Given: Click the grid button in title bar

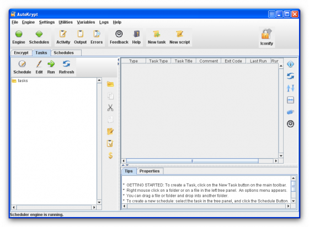Looking at the screenshot, I should click(271, 14).
